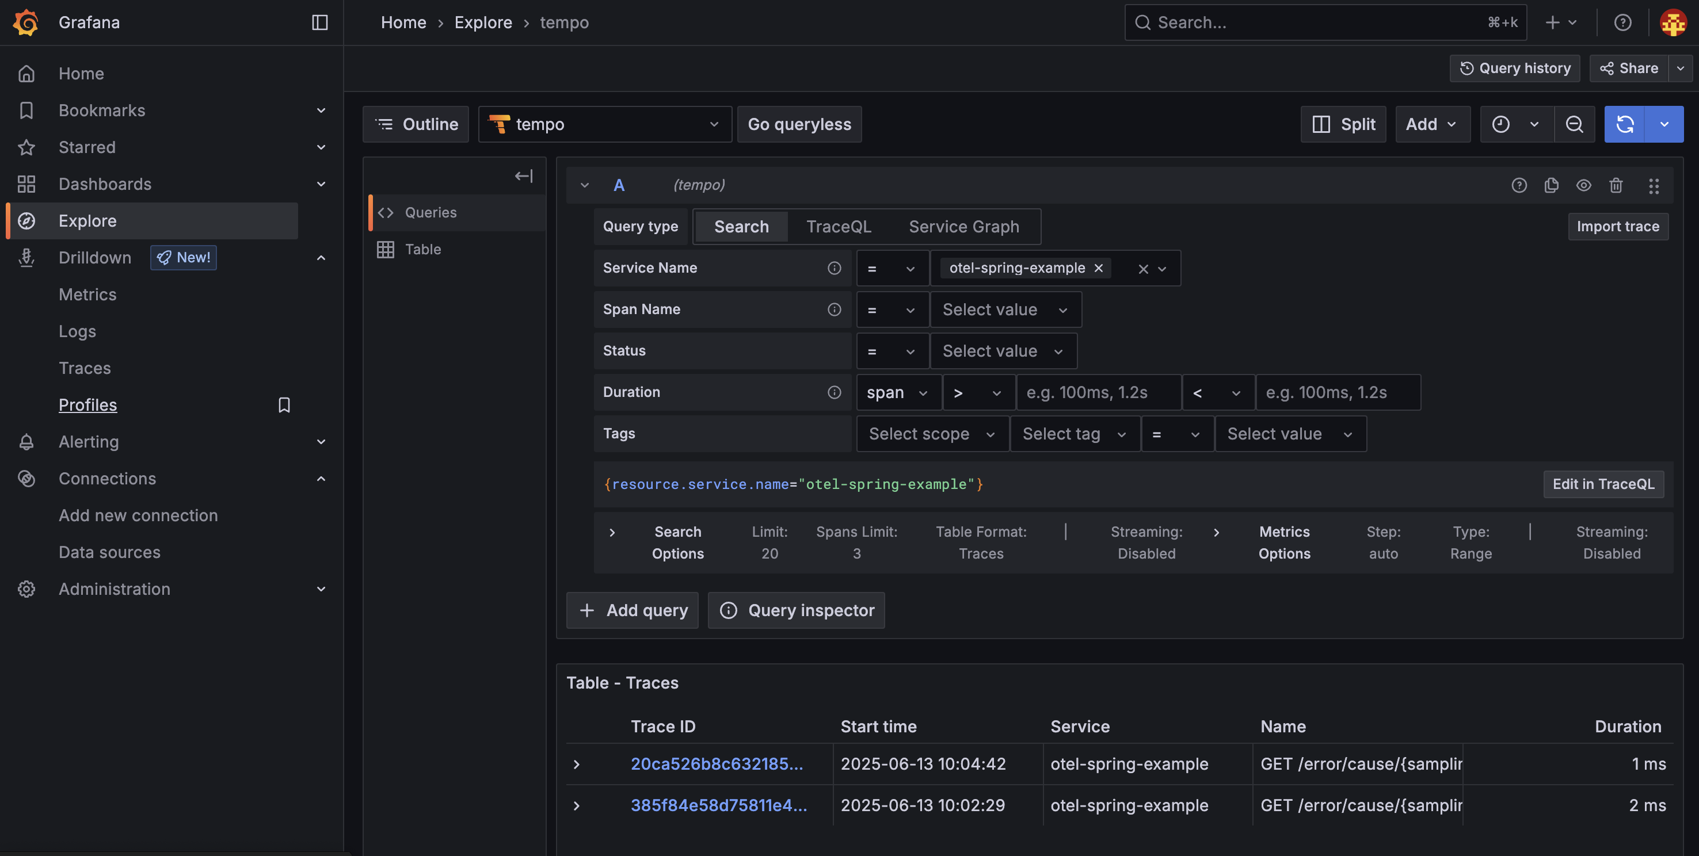The width and height of the screenshot is (1699, 856).
Task: Click the Split button
Action: click(1343, 124)
